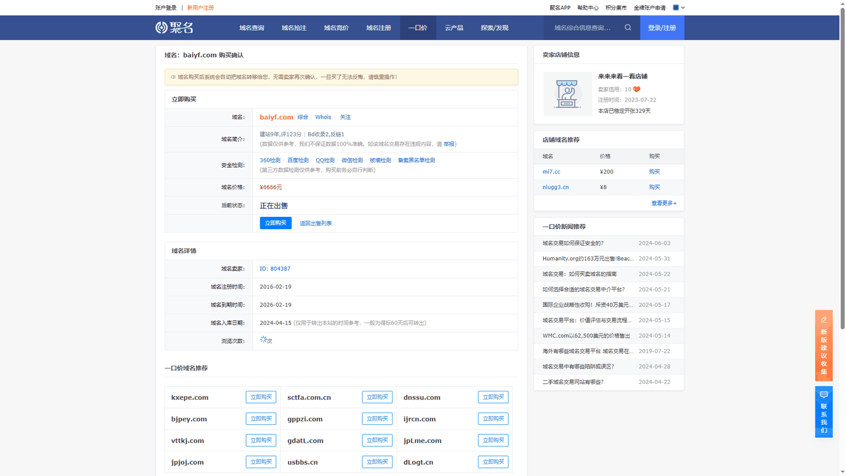Open news 如何选择合适的域名交易中介平台?
This screenshot has height=476, width=846.
point(583,289)
